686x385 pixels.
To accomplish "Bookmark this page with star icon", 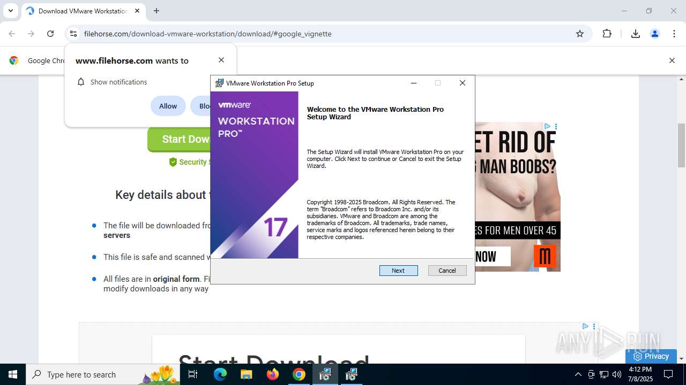I will [579, 34].
